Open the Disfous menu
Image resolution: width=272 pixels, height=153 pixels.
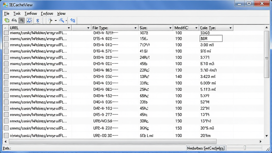coord(47,14)
